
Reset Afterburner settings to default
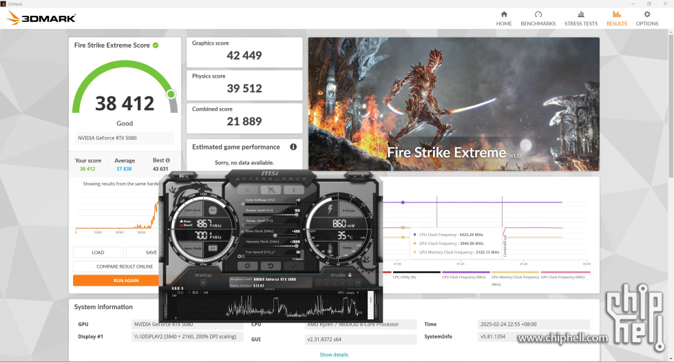271,266
